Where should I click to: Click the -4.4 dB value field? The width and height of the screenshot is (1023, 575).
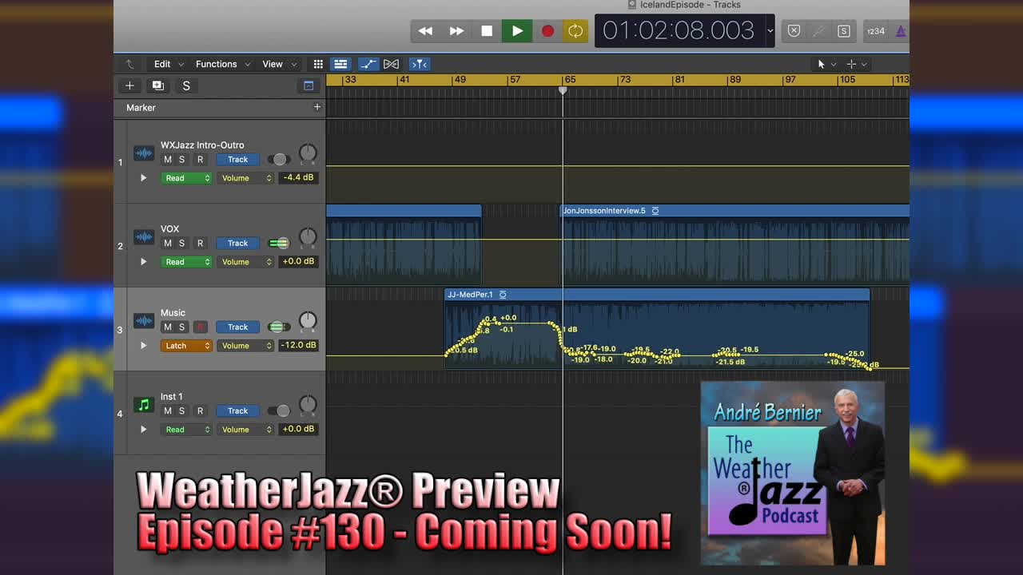298,178
